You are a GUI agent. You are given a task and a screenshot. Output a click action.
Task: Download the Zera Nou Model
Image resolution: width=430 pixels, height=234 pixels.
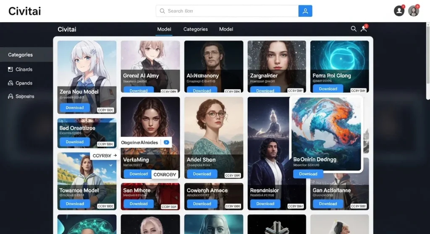[75, 108]
